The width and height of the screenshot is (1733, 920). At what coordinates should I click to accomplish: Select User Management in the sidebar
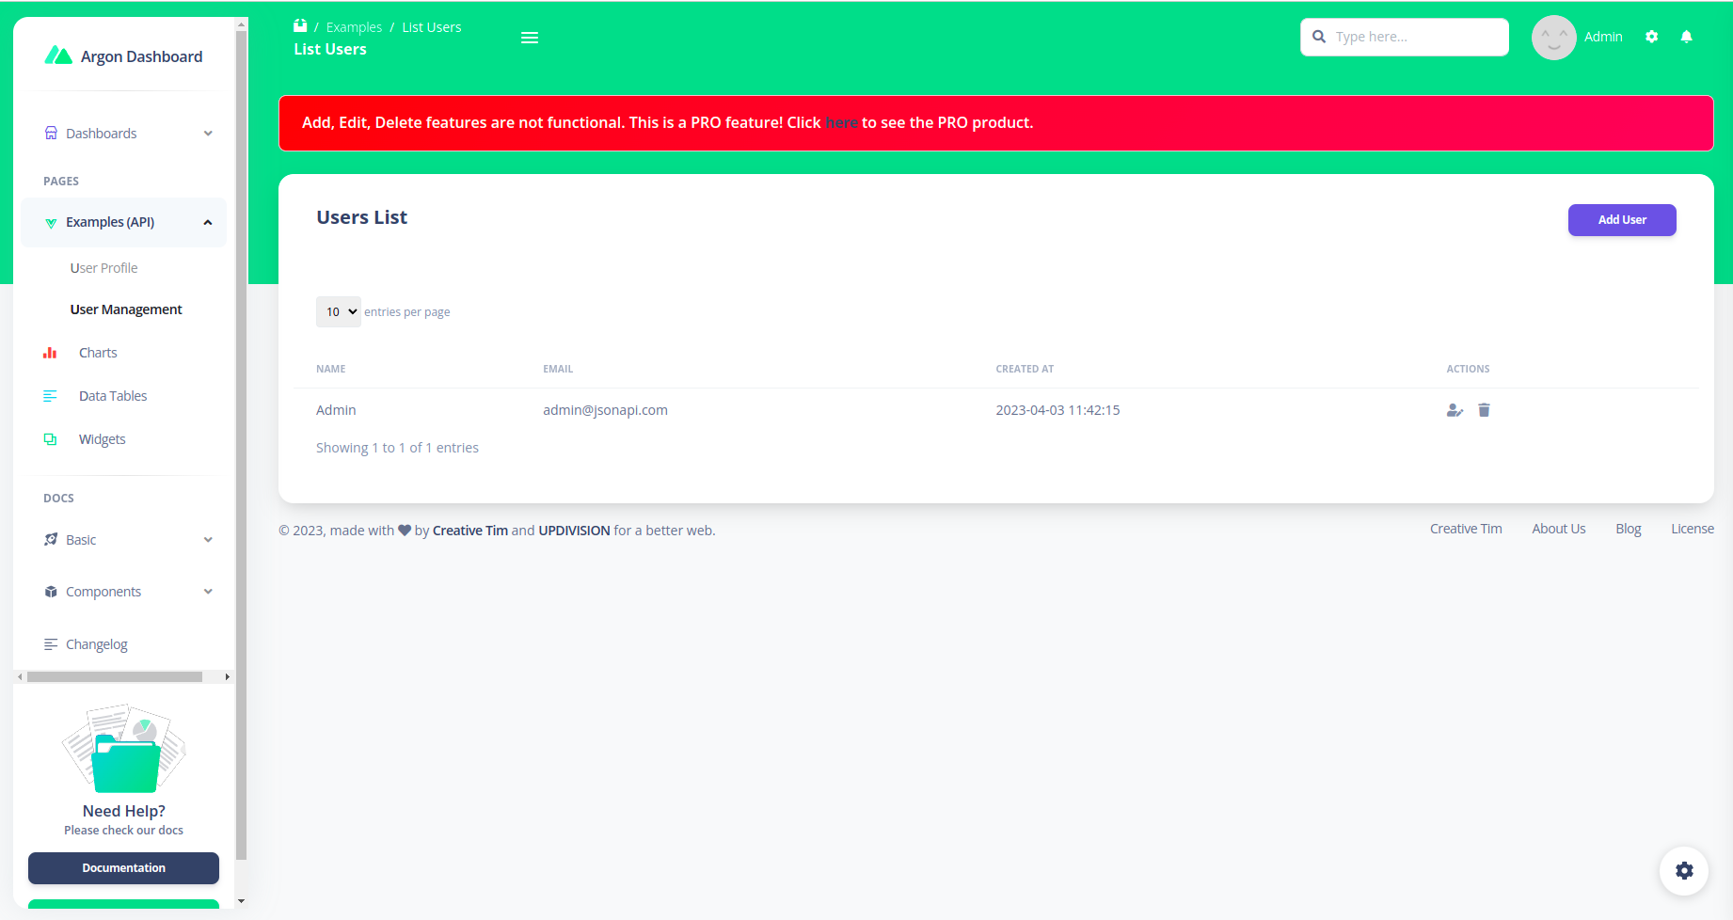coord(125,309)
